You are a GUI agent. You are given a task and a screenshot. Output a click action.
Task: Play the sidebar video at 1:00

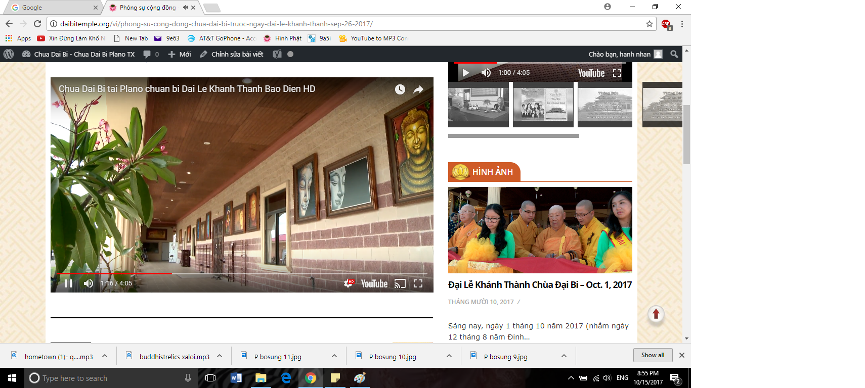pos(465,73)
